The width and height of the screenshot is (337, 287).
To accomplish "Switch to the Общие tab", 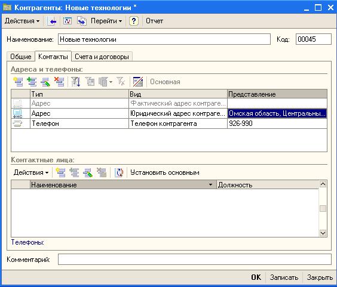I will 21,57.
